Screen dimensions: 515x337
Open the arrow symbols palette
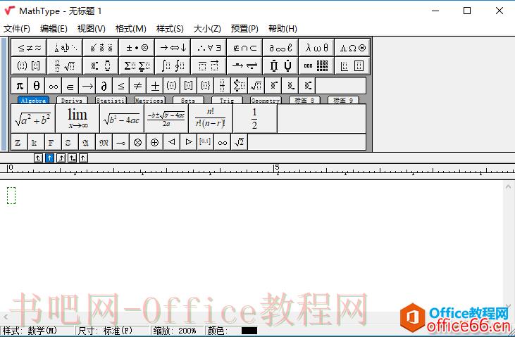(173, 48)
